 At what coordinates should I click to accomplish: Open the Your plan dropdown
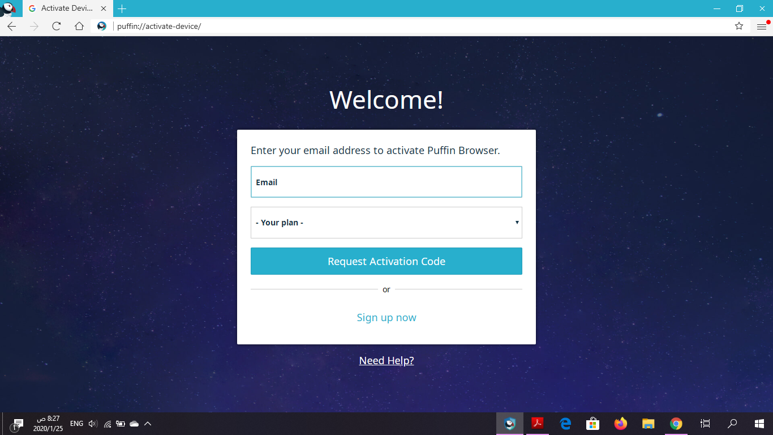tap(386, 223)
